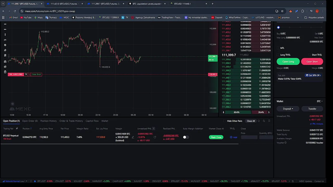Click the chart fullscreen icon above MEXC watermark
This screenshot has width=333, height=187.
click(12, 104)
